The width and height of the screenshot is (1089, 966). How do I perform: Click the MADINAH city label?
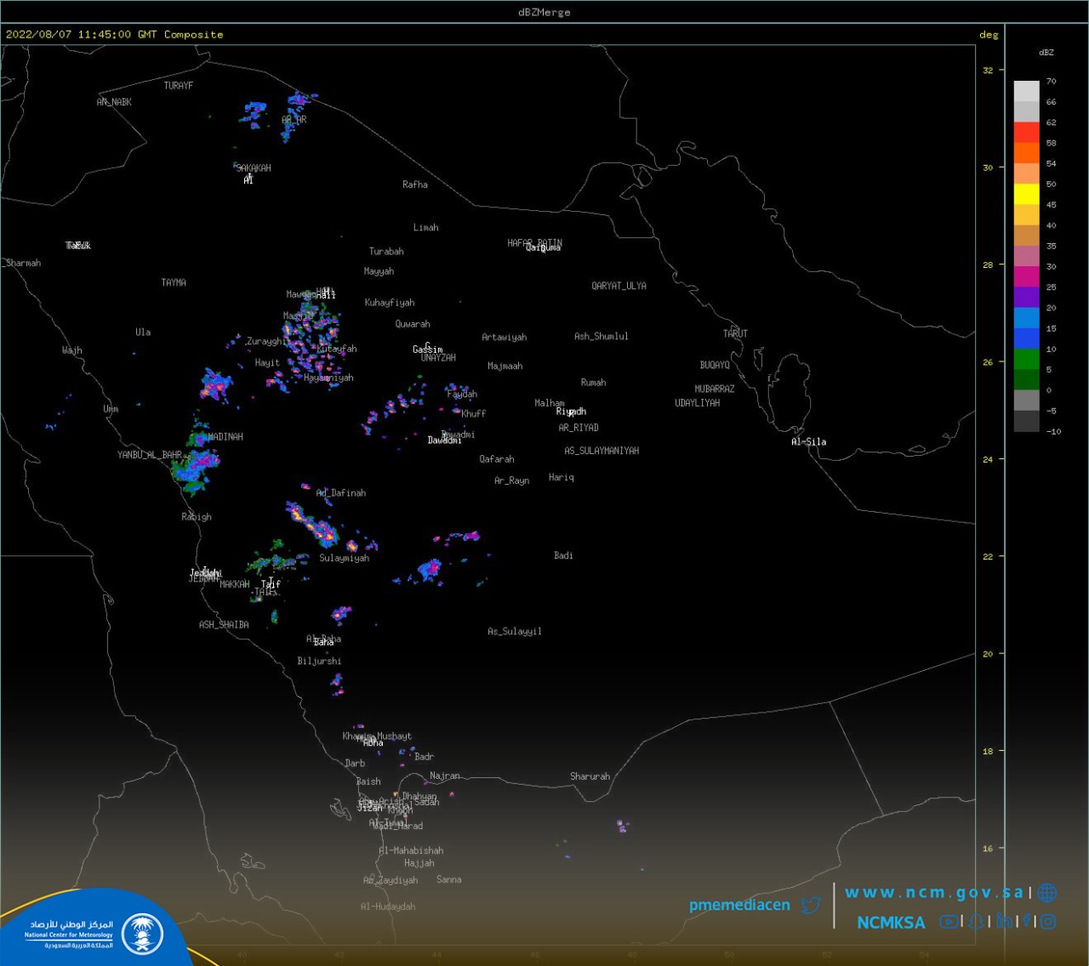pyautogui.click(x=225, y=437)
